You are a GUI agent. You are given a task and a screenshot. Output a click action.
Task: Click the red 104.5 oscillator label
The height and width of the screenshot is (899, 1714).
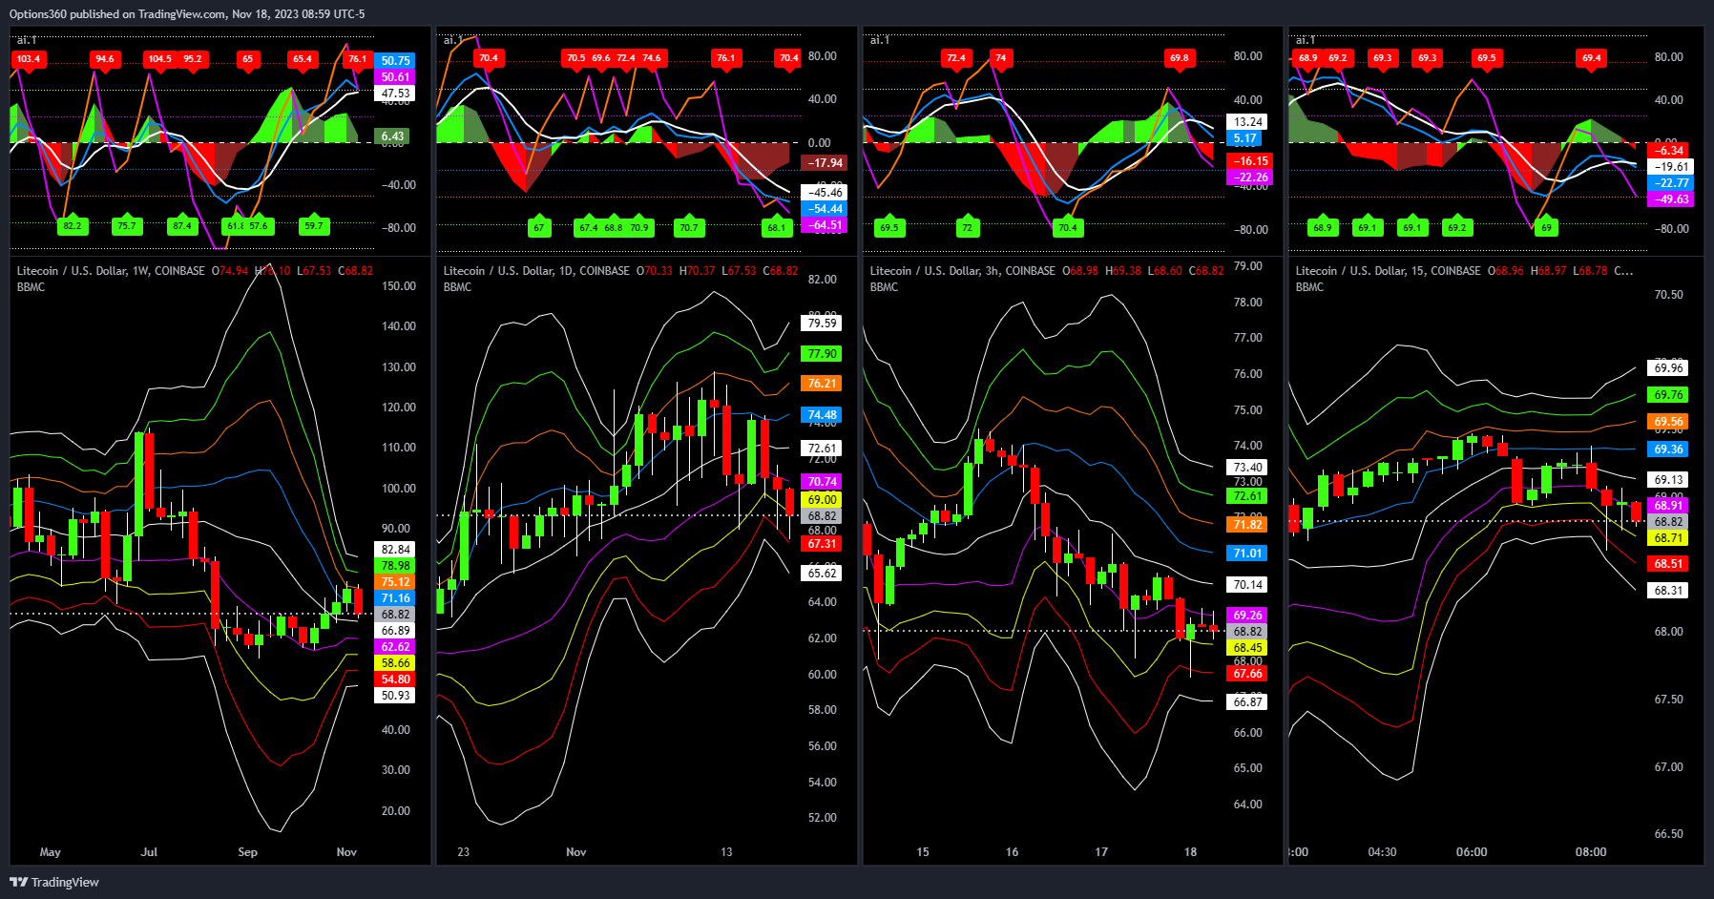(x=159, y=59)
